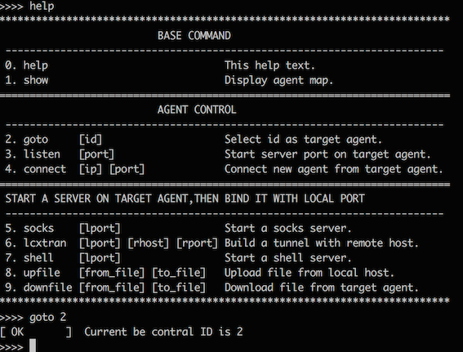Image resolution: width=463 pixels, height=352 pixels.
Task: Click the '[id]' parameter next to goto
Action: (x=91, y=140)
